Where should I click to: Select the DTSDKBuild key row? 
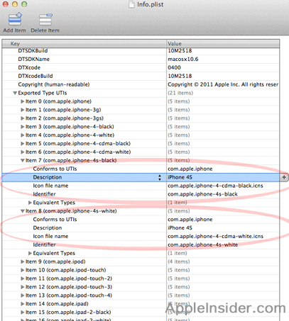tap(33, 51)
